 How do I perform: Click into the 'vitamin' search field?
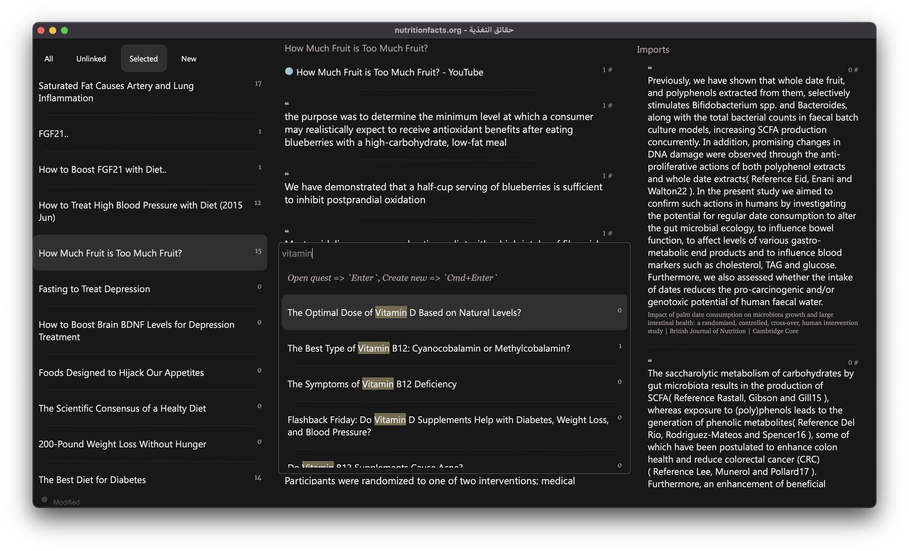(454, 253)
